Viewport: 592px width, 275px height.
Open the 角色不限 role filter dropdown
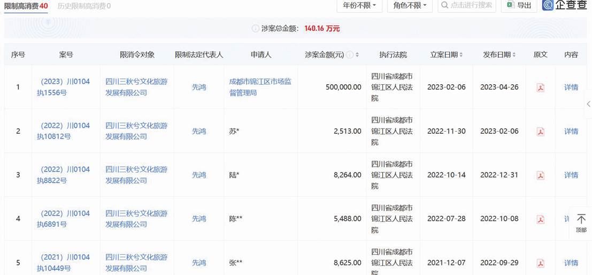(x=410, y=5)
